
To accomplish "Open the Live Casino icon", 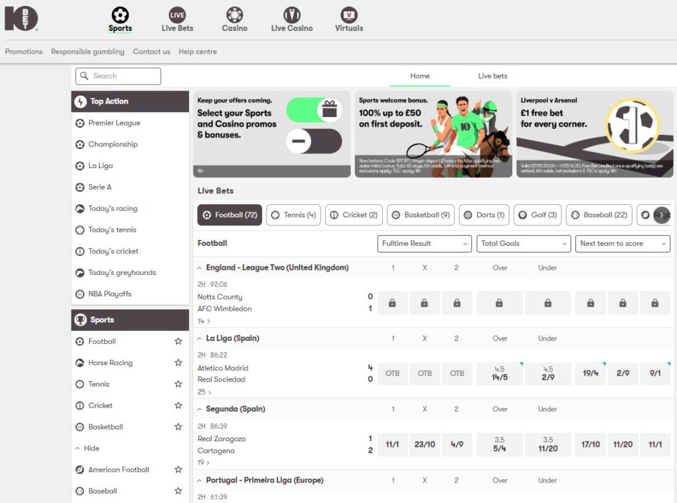I will pos(292,15).
